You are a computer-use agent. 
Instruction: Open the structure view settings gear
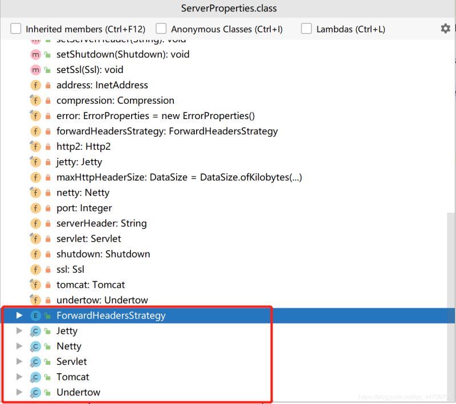coord(446,28)
